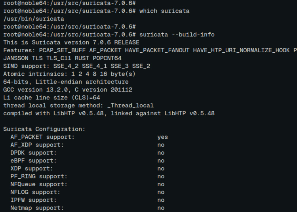Click the 'PF_RING support:' label

(x=39, y=176)
